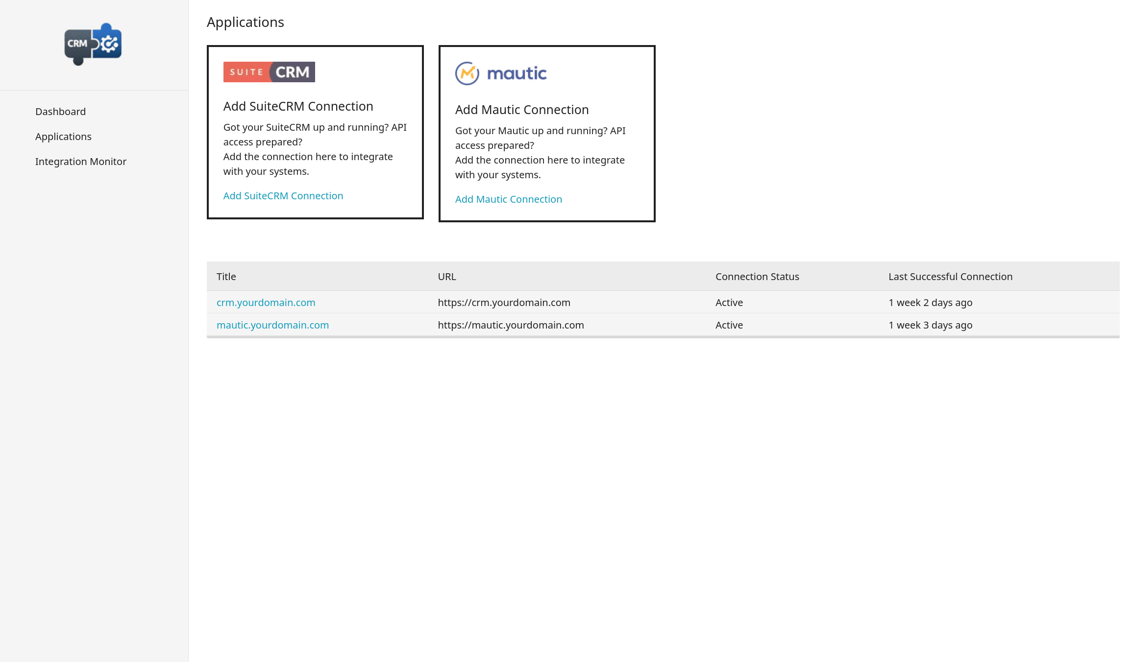This screenshot has width=1133, height=662.
Task: Open crm.yourdomain.com connection title link
Action: (x=266, y=303)
